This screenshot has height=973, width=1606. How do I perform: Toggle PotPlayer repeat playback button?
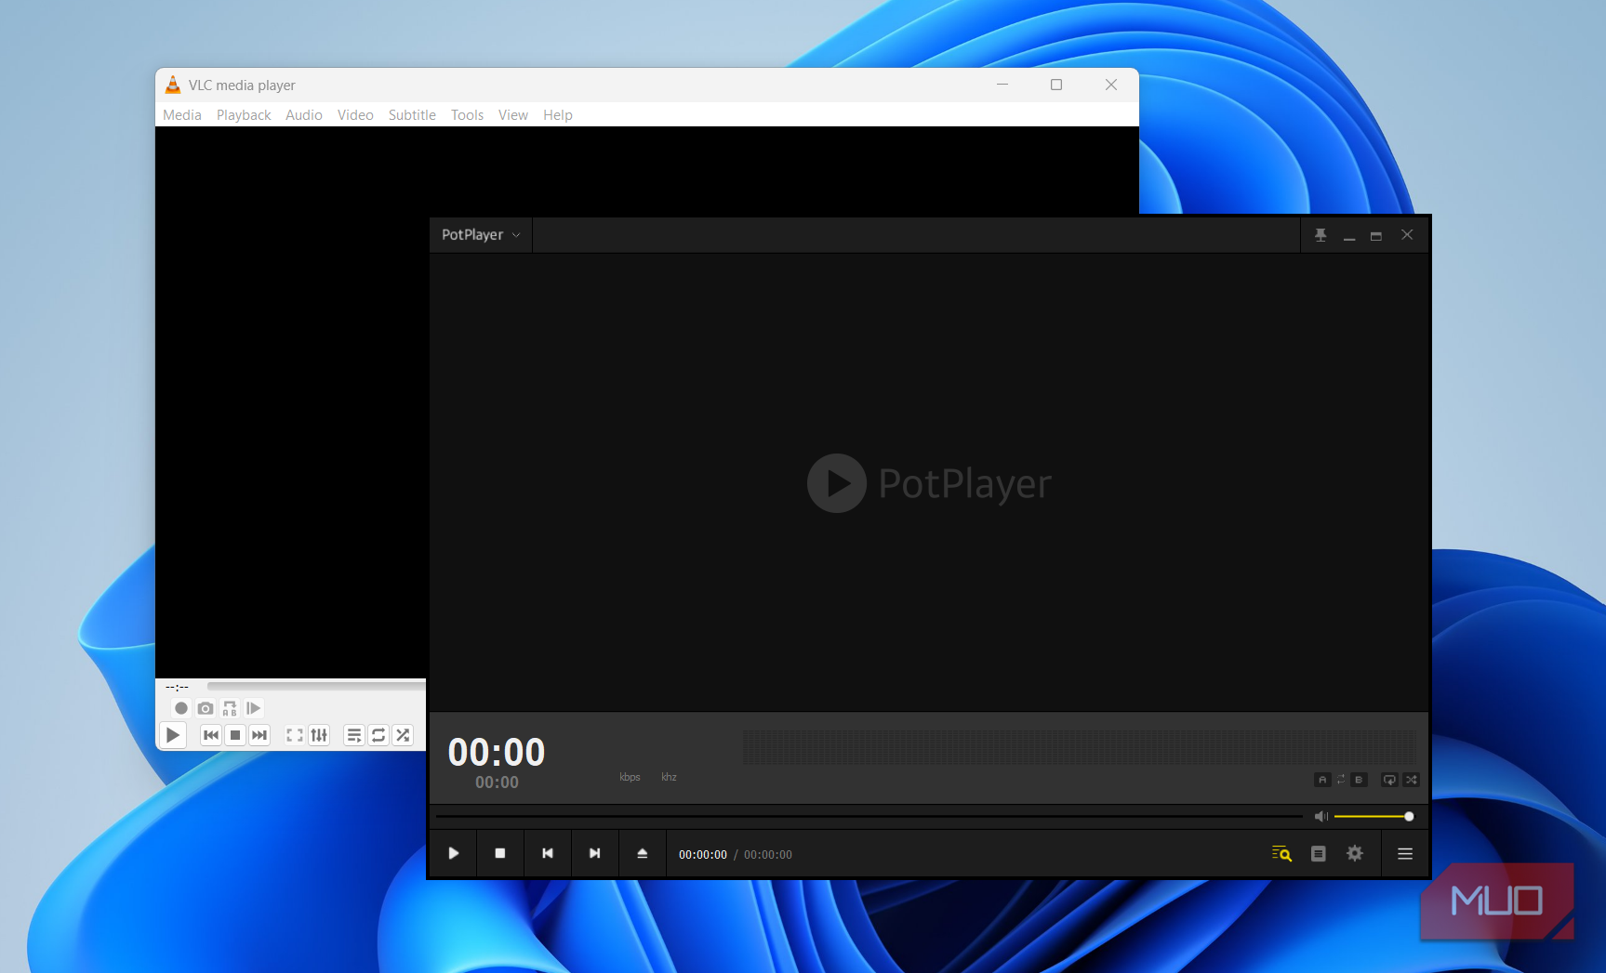[x=1389, y=780]
